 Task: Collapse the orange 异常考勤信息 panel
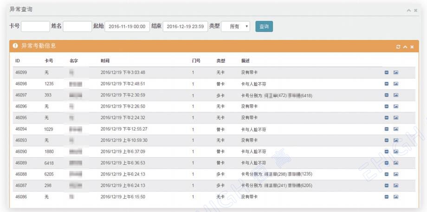[405, 47]
